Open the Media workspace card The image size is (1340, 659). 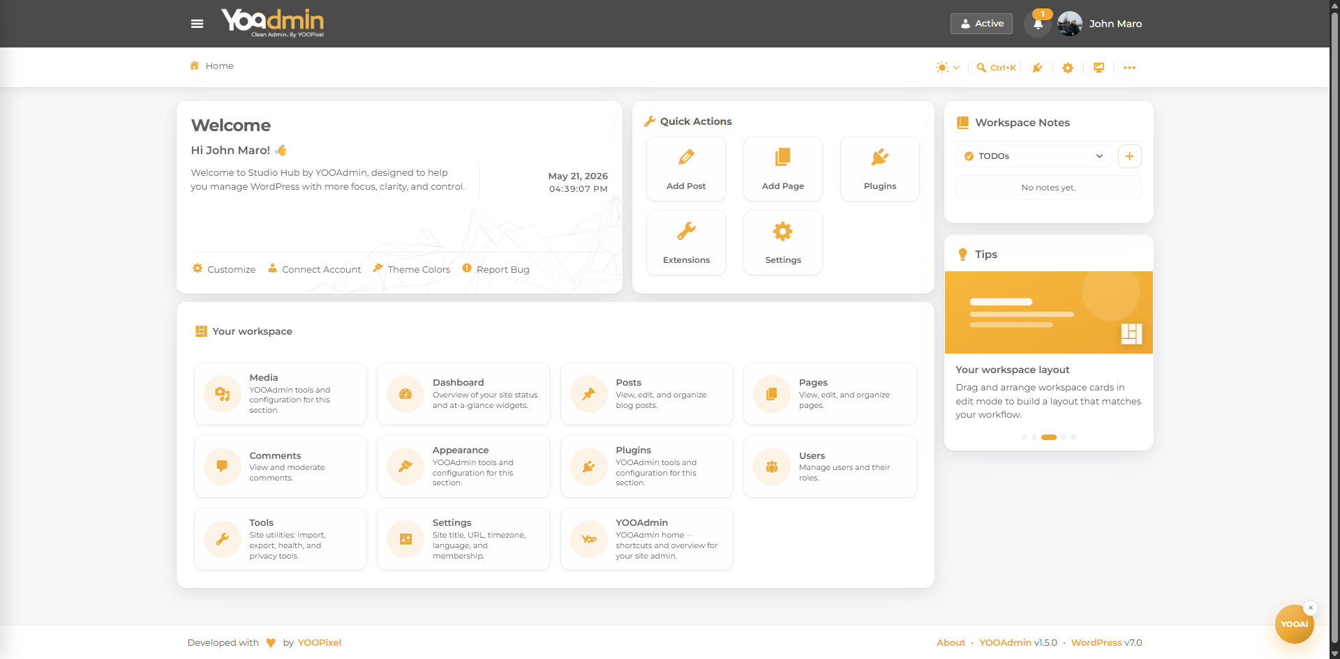[281, 394]
